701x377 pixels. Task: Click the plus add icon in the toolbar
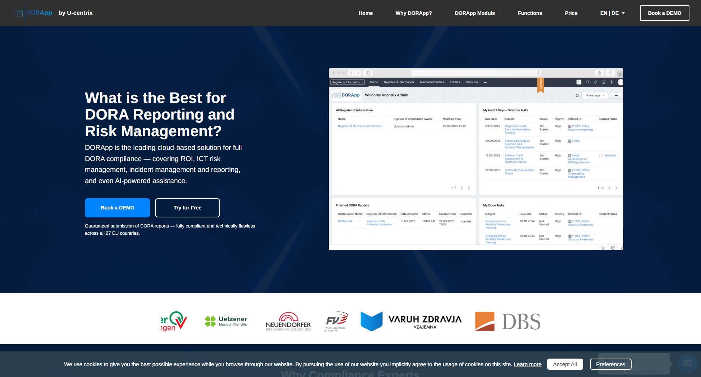point(579,82)
